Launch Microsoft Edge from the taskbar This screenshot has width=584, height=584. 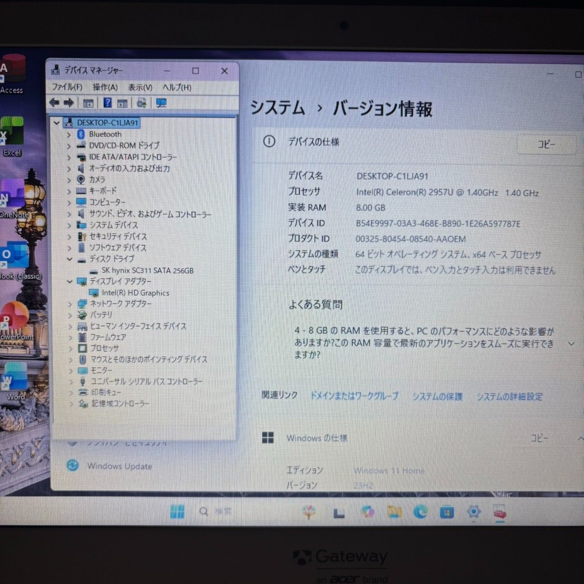pos(420,512)
